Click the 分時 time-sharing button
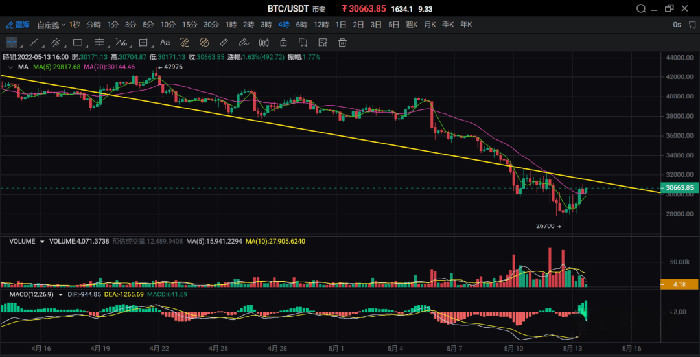The height and width of the screenshot is (357, 700). click(93, 25)
